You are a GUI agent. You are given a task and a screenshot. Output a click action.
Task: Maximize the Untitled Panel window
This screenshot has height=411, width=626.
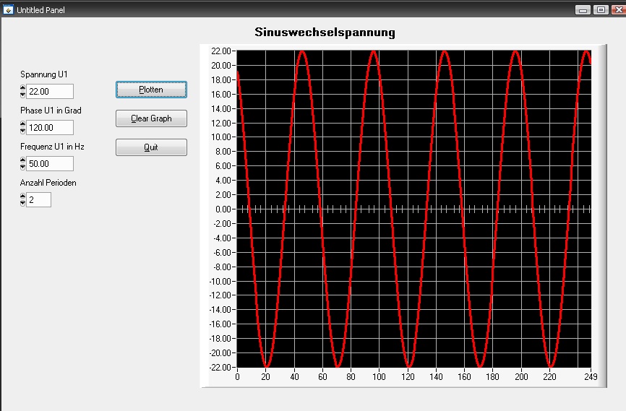601,10
